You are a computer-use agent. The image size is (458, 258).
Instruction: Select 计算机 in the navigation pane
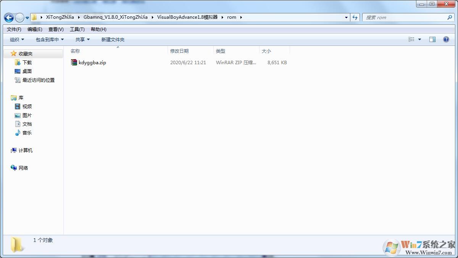click(26, 151)
